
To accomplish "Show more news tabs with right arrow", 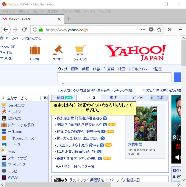I will click(152, 98).
